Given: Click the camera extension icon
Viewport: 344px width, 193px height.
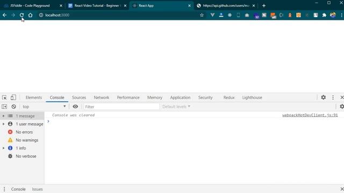Looking at the screenshot, I should 247,15.
